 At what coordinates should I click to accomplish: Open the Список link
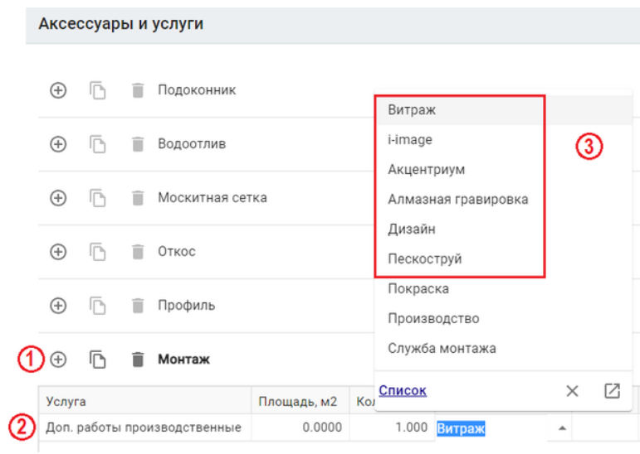[x=403, y=390]
